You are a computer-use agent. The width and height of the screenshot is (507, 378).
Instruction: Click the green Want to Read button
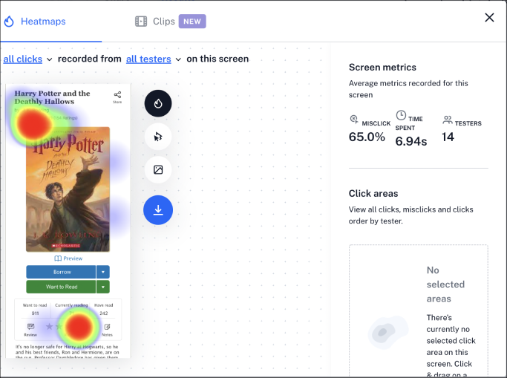61,287
